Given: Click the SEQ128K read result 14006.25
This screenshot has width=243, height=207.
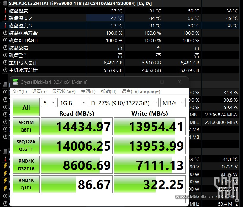Looking at the screenshot, I should tap(77, 146).
